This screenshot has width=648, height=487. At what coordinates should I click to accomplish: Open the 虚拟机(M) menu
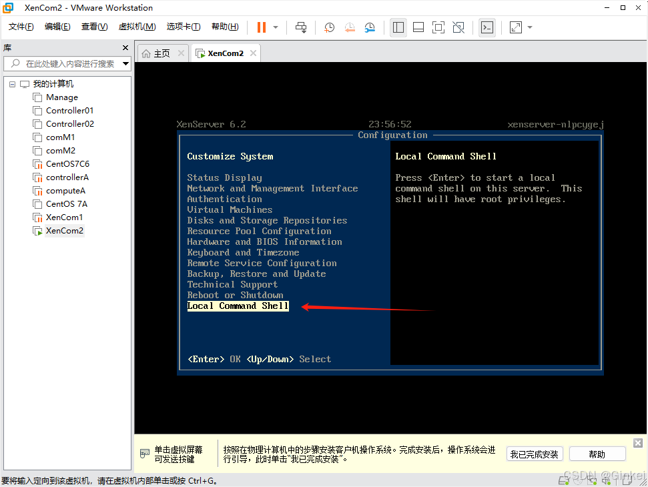[137, 27]
